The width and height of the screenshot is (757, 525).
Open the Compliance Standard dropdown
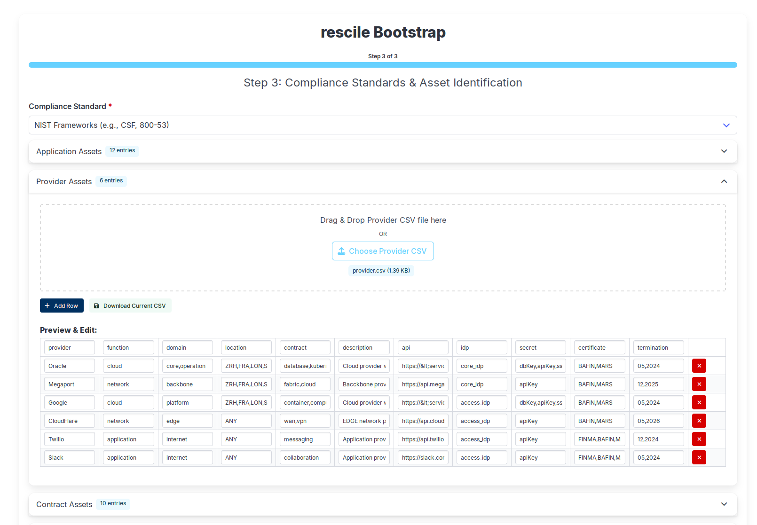[x=382, y=125]
